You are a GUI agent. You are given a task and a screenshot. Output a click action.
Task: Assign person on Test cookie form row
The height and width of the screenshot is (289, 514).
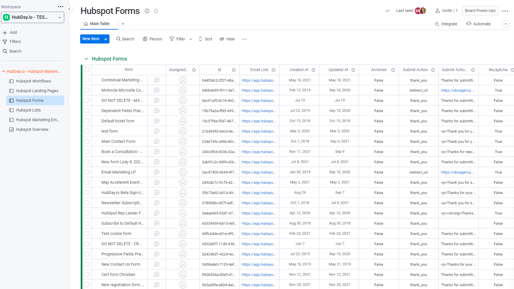(x=183, y=234)
